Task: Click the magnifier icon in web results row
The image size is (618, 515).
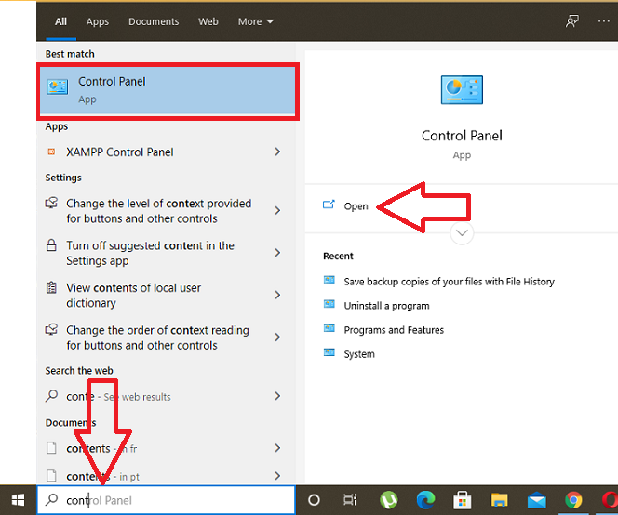Action: pos(51,396)
